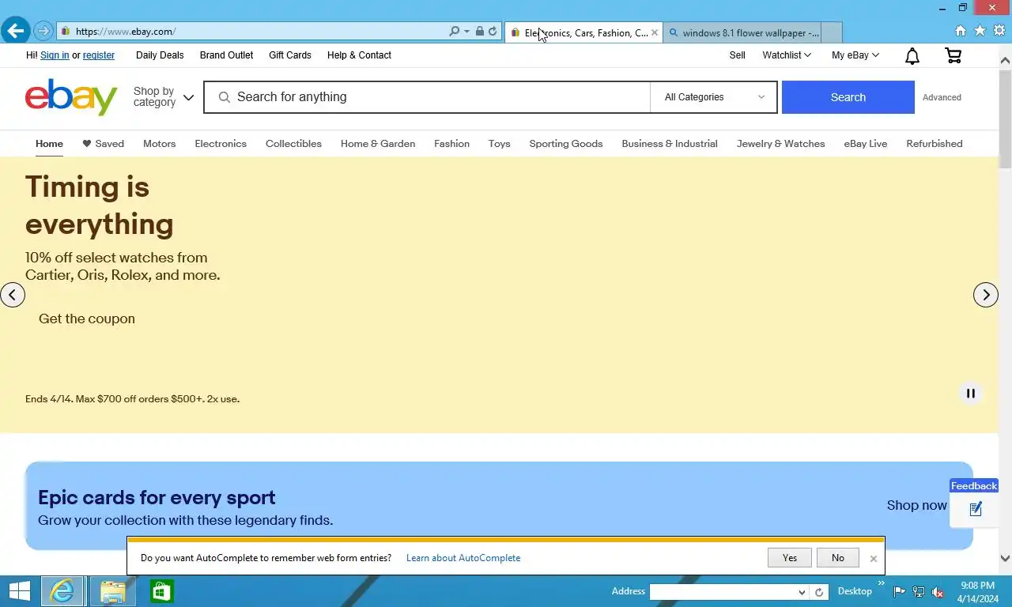Expand the Watchlist dropdown
Image resolution: width=1012 pixels, height=607 pixels.
pyautogui.click(x=787, y=55)
